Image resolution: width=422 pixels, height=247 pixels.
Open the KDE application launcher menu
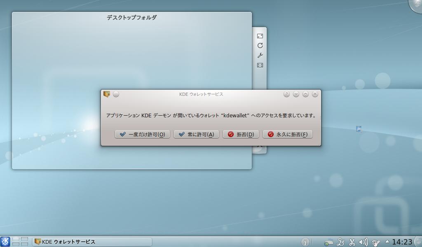pyautogui.click(x=5, y=242)
